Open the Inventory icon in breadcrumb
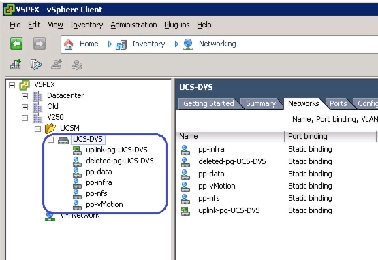This screenshot has height=260, width=378. 121,44
